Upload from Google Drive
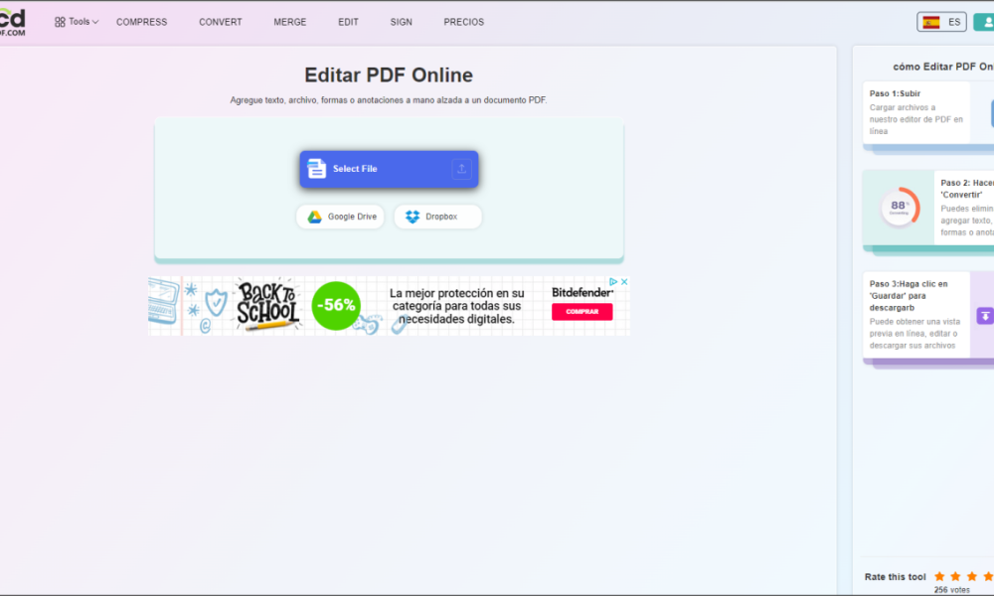 [340, 217]
